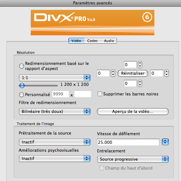Expand the Prétraitement de la source dropdown
This screenshot has width=181, height=181.
pyautogui.click(x=55, y=142)
